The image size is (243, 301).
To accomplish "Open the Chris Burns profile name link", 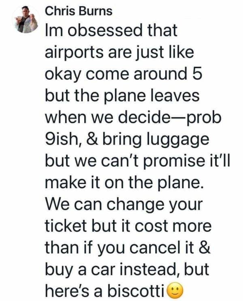I will [x=78, y=11].
